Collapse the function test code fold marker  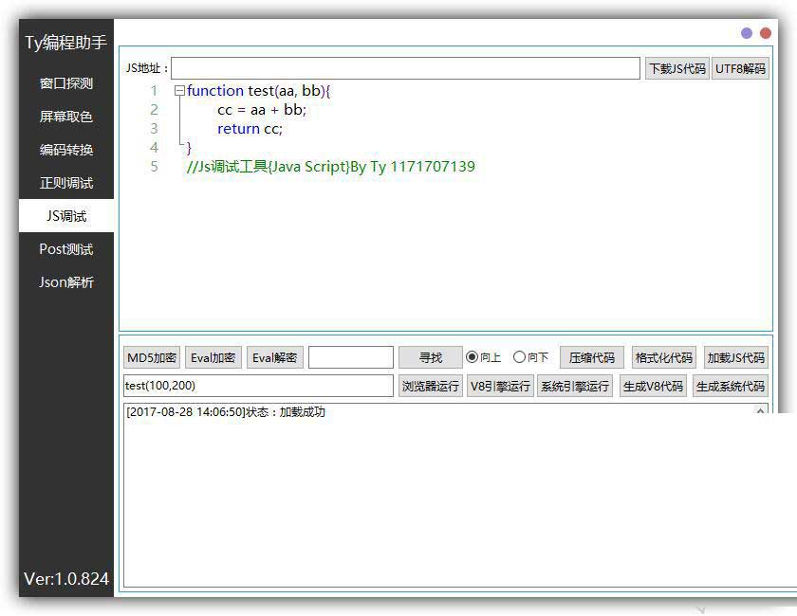coord(179,91)
